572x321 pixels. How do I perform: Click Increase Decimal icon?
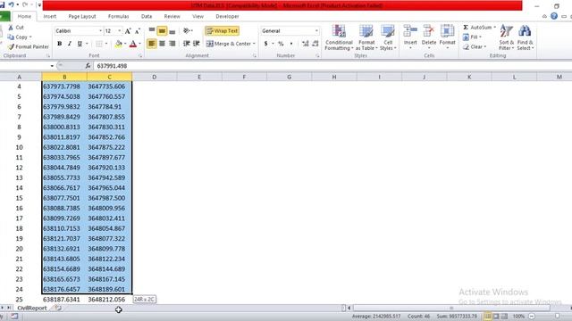[306, 44]
